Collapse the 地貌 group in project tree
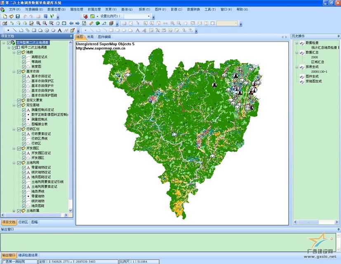This screenshot has height=264, width=341. click(14, 52)
